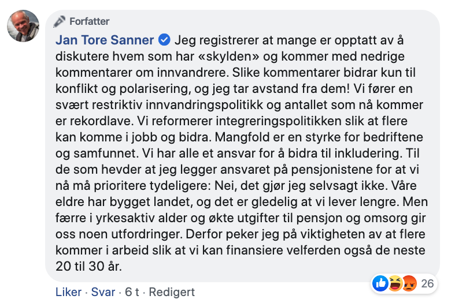
Task: Click the blue thumbs-up reaction icon
Action: tap(380, 283)
